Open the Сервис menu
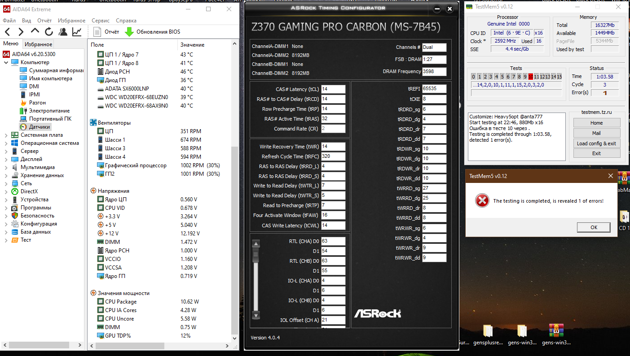 point(101,21)
